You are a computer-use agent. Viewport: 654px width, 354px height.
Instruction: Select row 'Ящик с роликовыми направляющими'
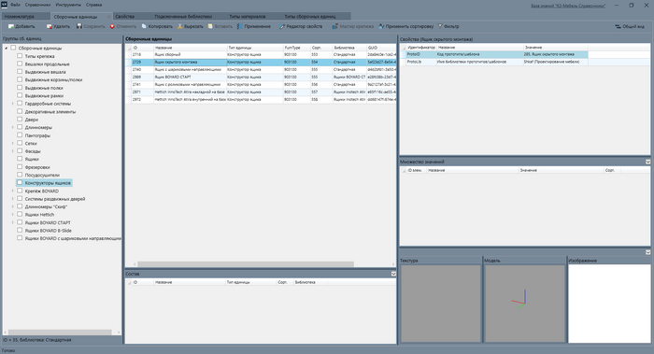pos(262,85)
